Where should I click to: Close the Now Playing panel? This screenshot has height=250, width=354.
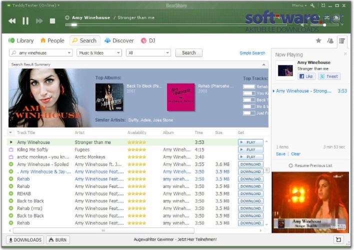tap(345, 53)
